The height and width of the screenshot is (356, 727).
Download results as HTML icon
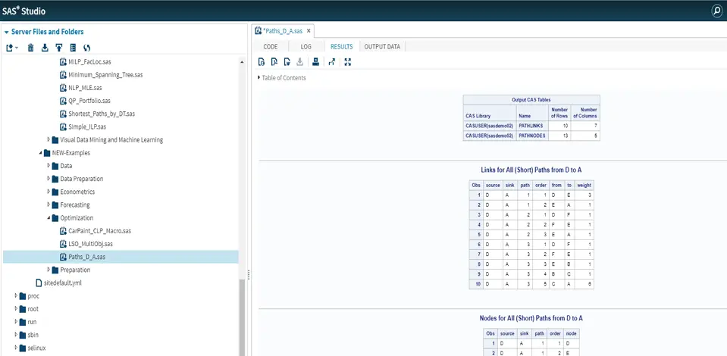pyautogui.click(x=262, y=61)
